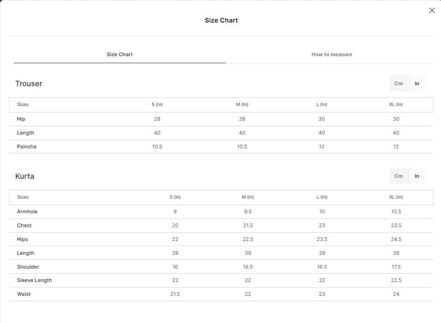Select the Paincha row label
441x323 pixels.
[27, 147]
